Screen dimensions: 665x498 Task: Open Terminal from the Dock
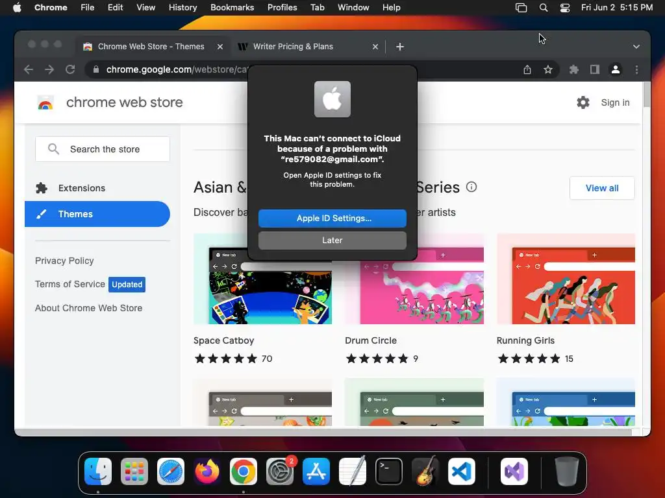(389, 471)
